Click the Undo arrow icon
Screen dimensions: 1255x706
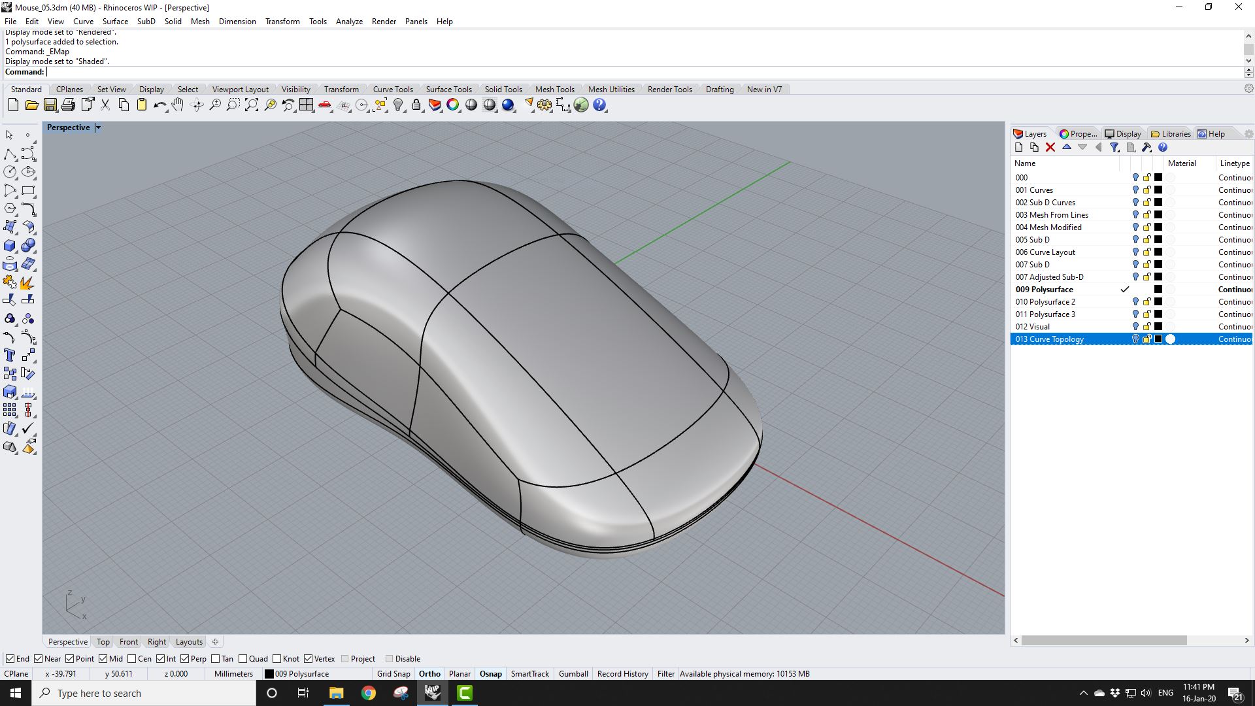(160, 105)
